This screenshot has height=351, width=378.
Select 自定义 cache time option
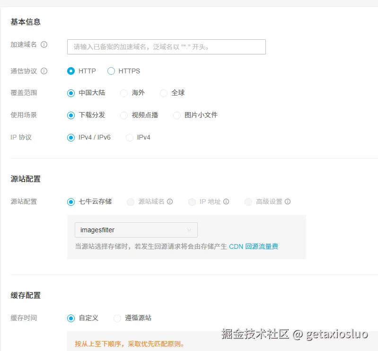tap(71, 318)
